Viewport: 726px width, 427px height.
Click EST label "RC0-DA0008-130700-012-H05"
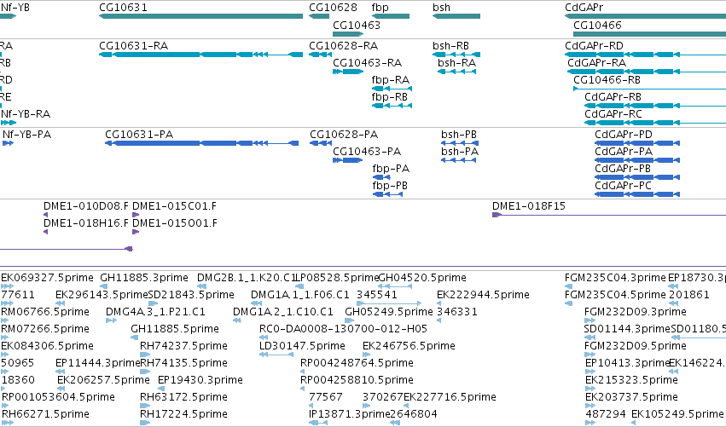tap(343, 329)
